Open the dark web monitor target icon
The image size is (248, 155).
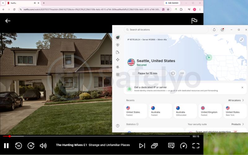point(117,67)
